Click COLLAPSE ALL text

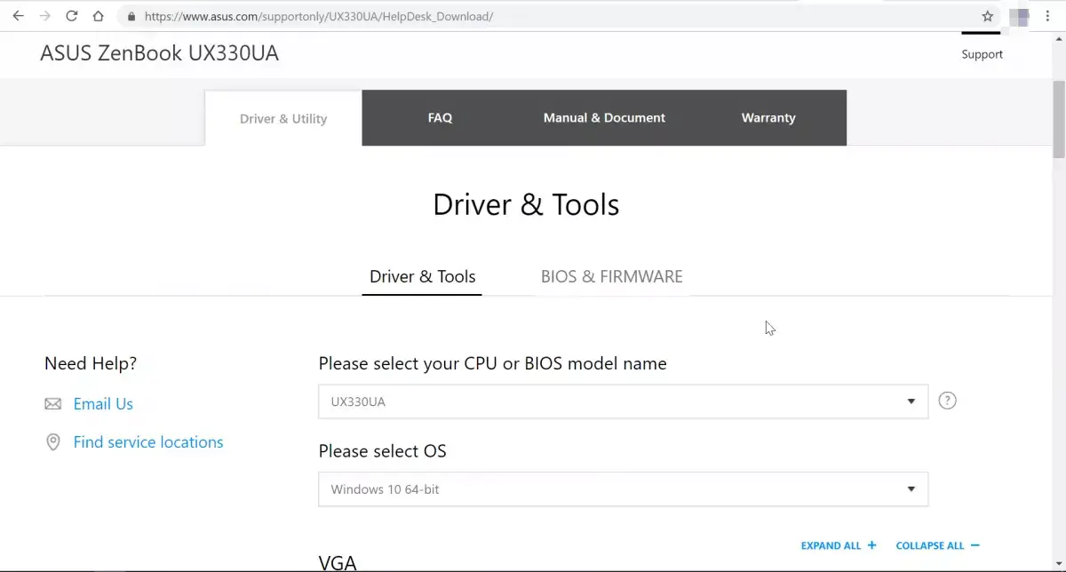tap(930, 545)
